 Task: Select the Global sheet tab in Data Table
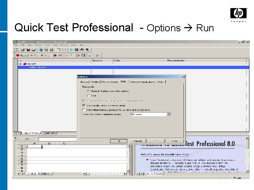pos(32,173)
